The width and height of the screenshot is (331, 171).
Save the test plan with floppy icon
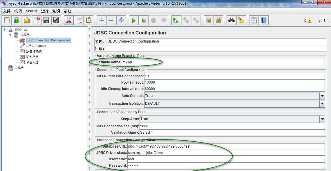coord(46,20)
